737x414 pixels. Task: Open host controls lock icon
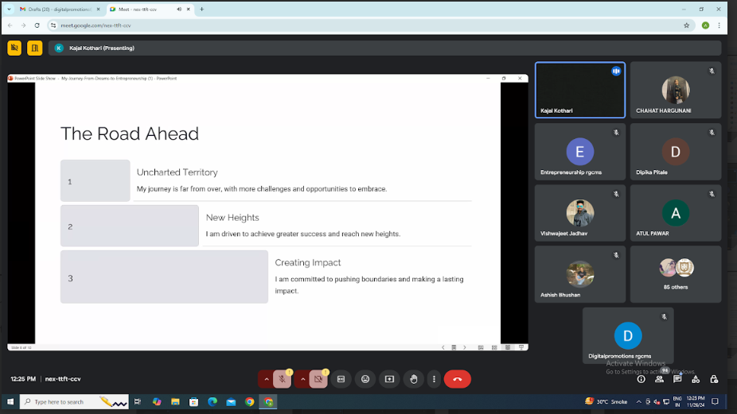point(714,380)
